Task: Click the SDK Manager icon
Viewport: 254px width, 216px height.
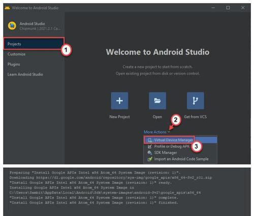Action: (x=150, y=153)
